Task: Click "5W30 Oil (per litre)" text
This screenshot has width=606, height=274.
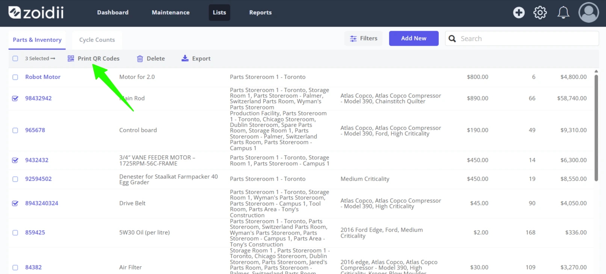Action: [x=144, y=232]
